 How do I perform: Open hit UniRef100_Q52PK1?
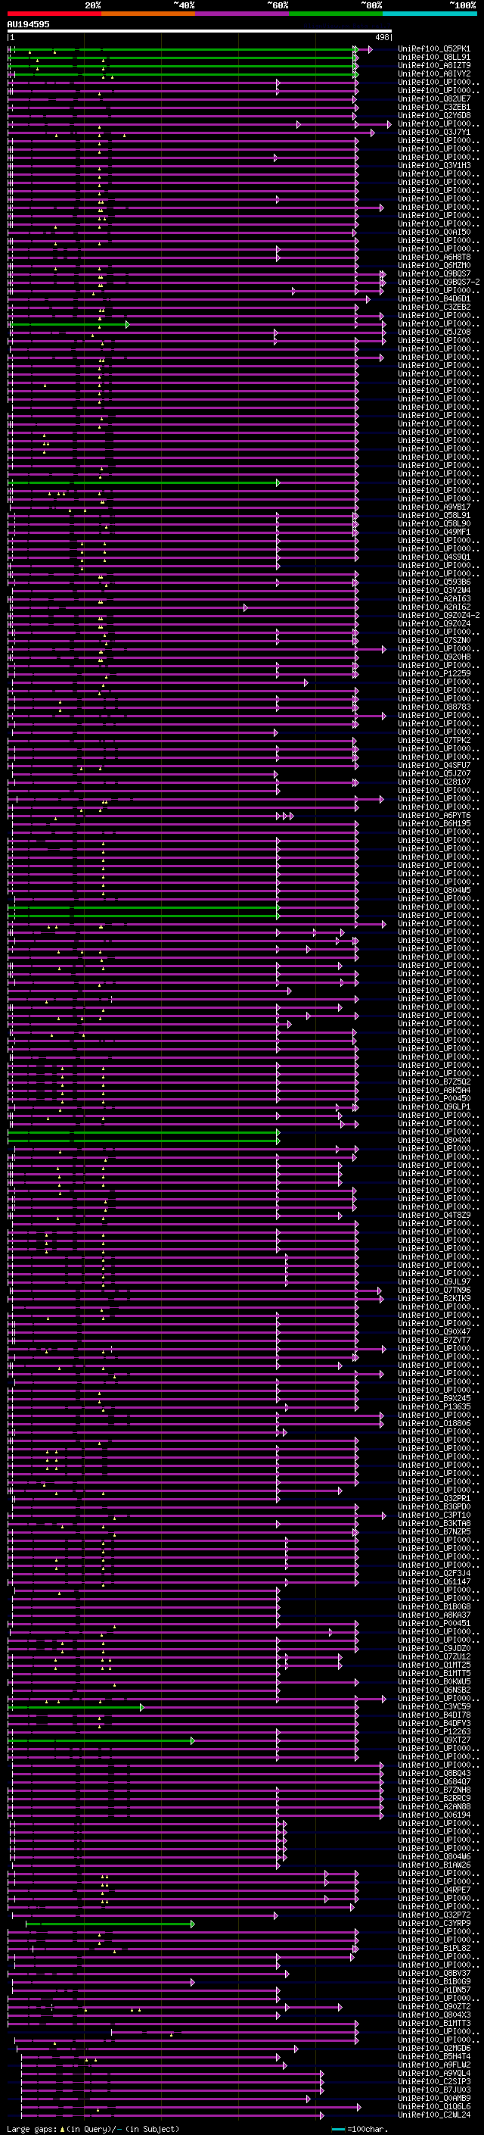pos(434,49)
